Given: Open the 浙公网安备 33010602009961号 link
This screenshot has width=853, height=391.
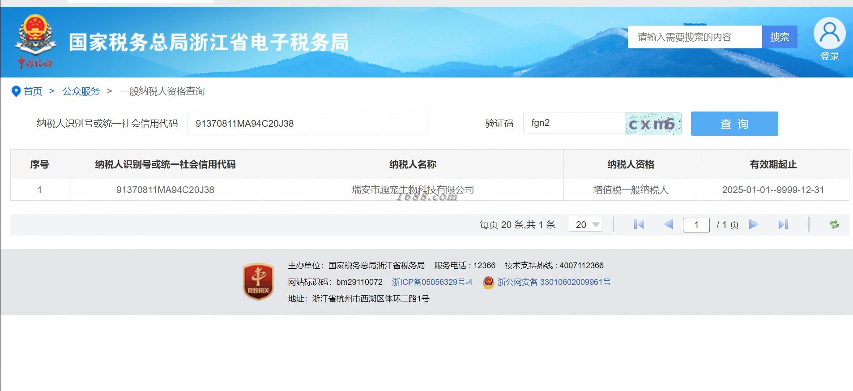Looking at the screenshot, I should (x=554, y=282).
